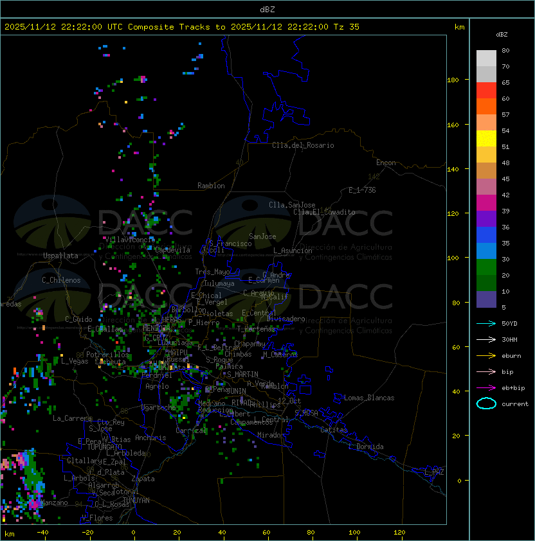Click the cyan 'current' ellipse legend symbol
The width and height of the screenshot is (535, 541).
click(486, 404)
